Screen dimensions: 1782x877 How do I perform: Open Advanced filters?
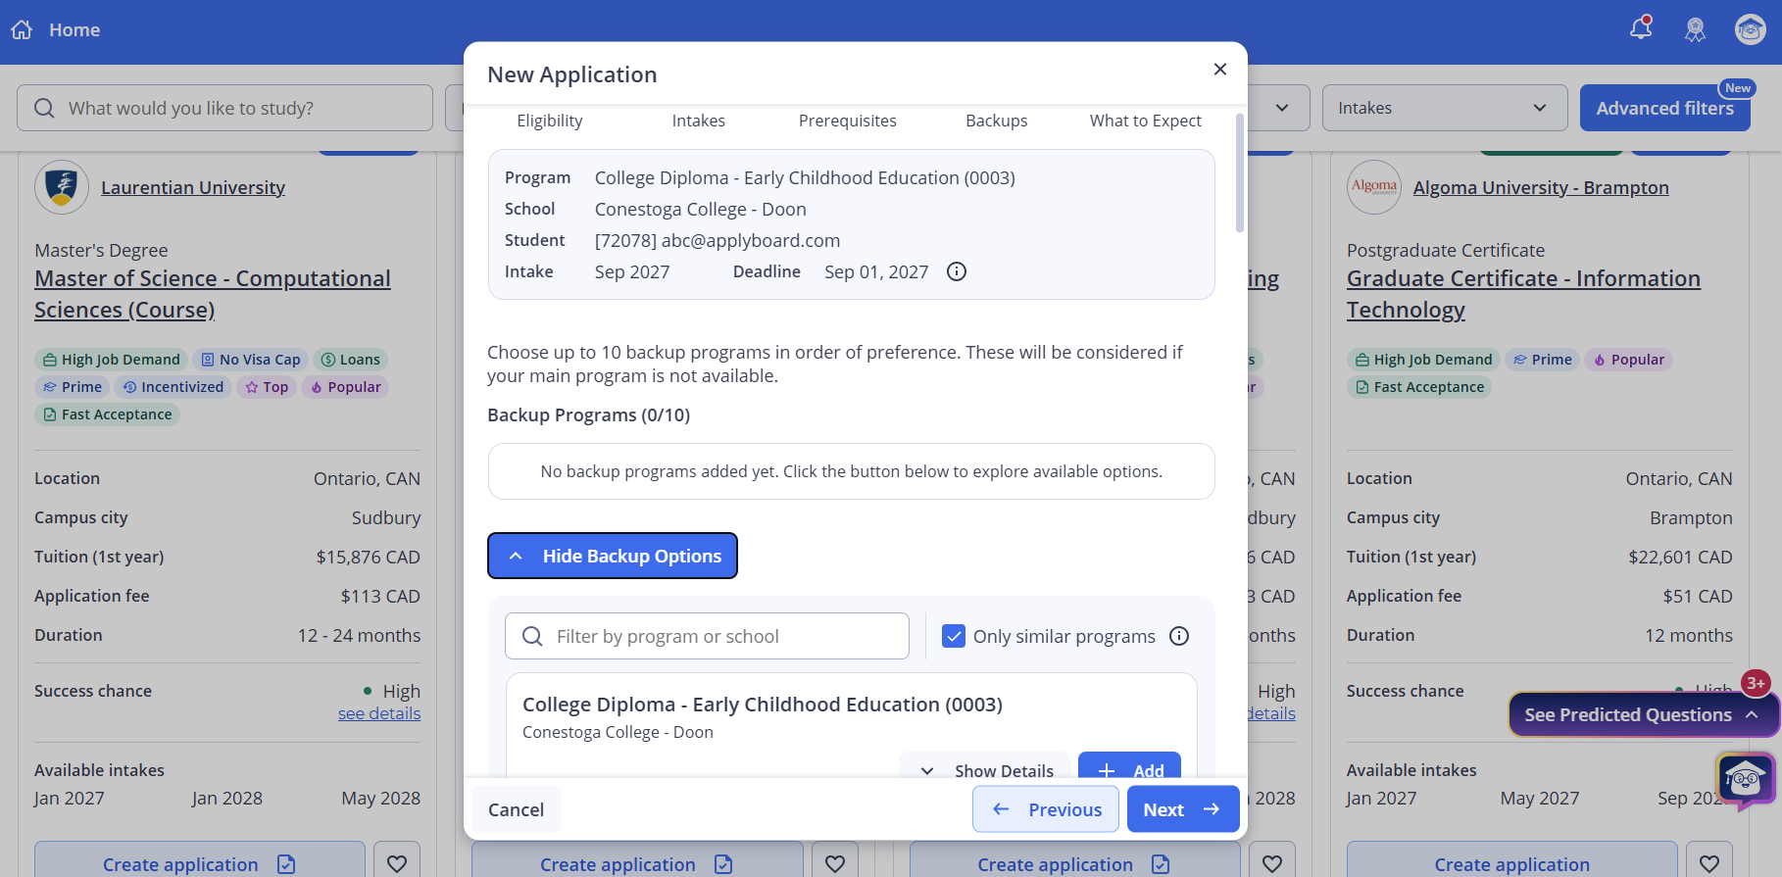click(1665, 108)
